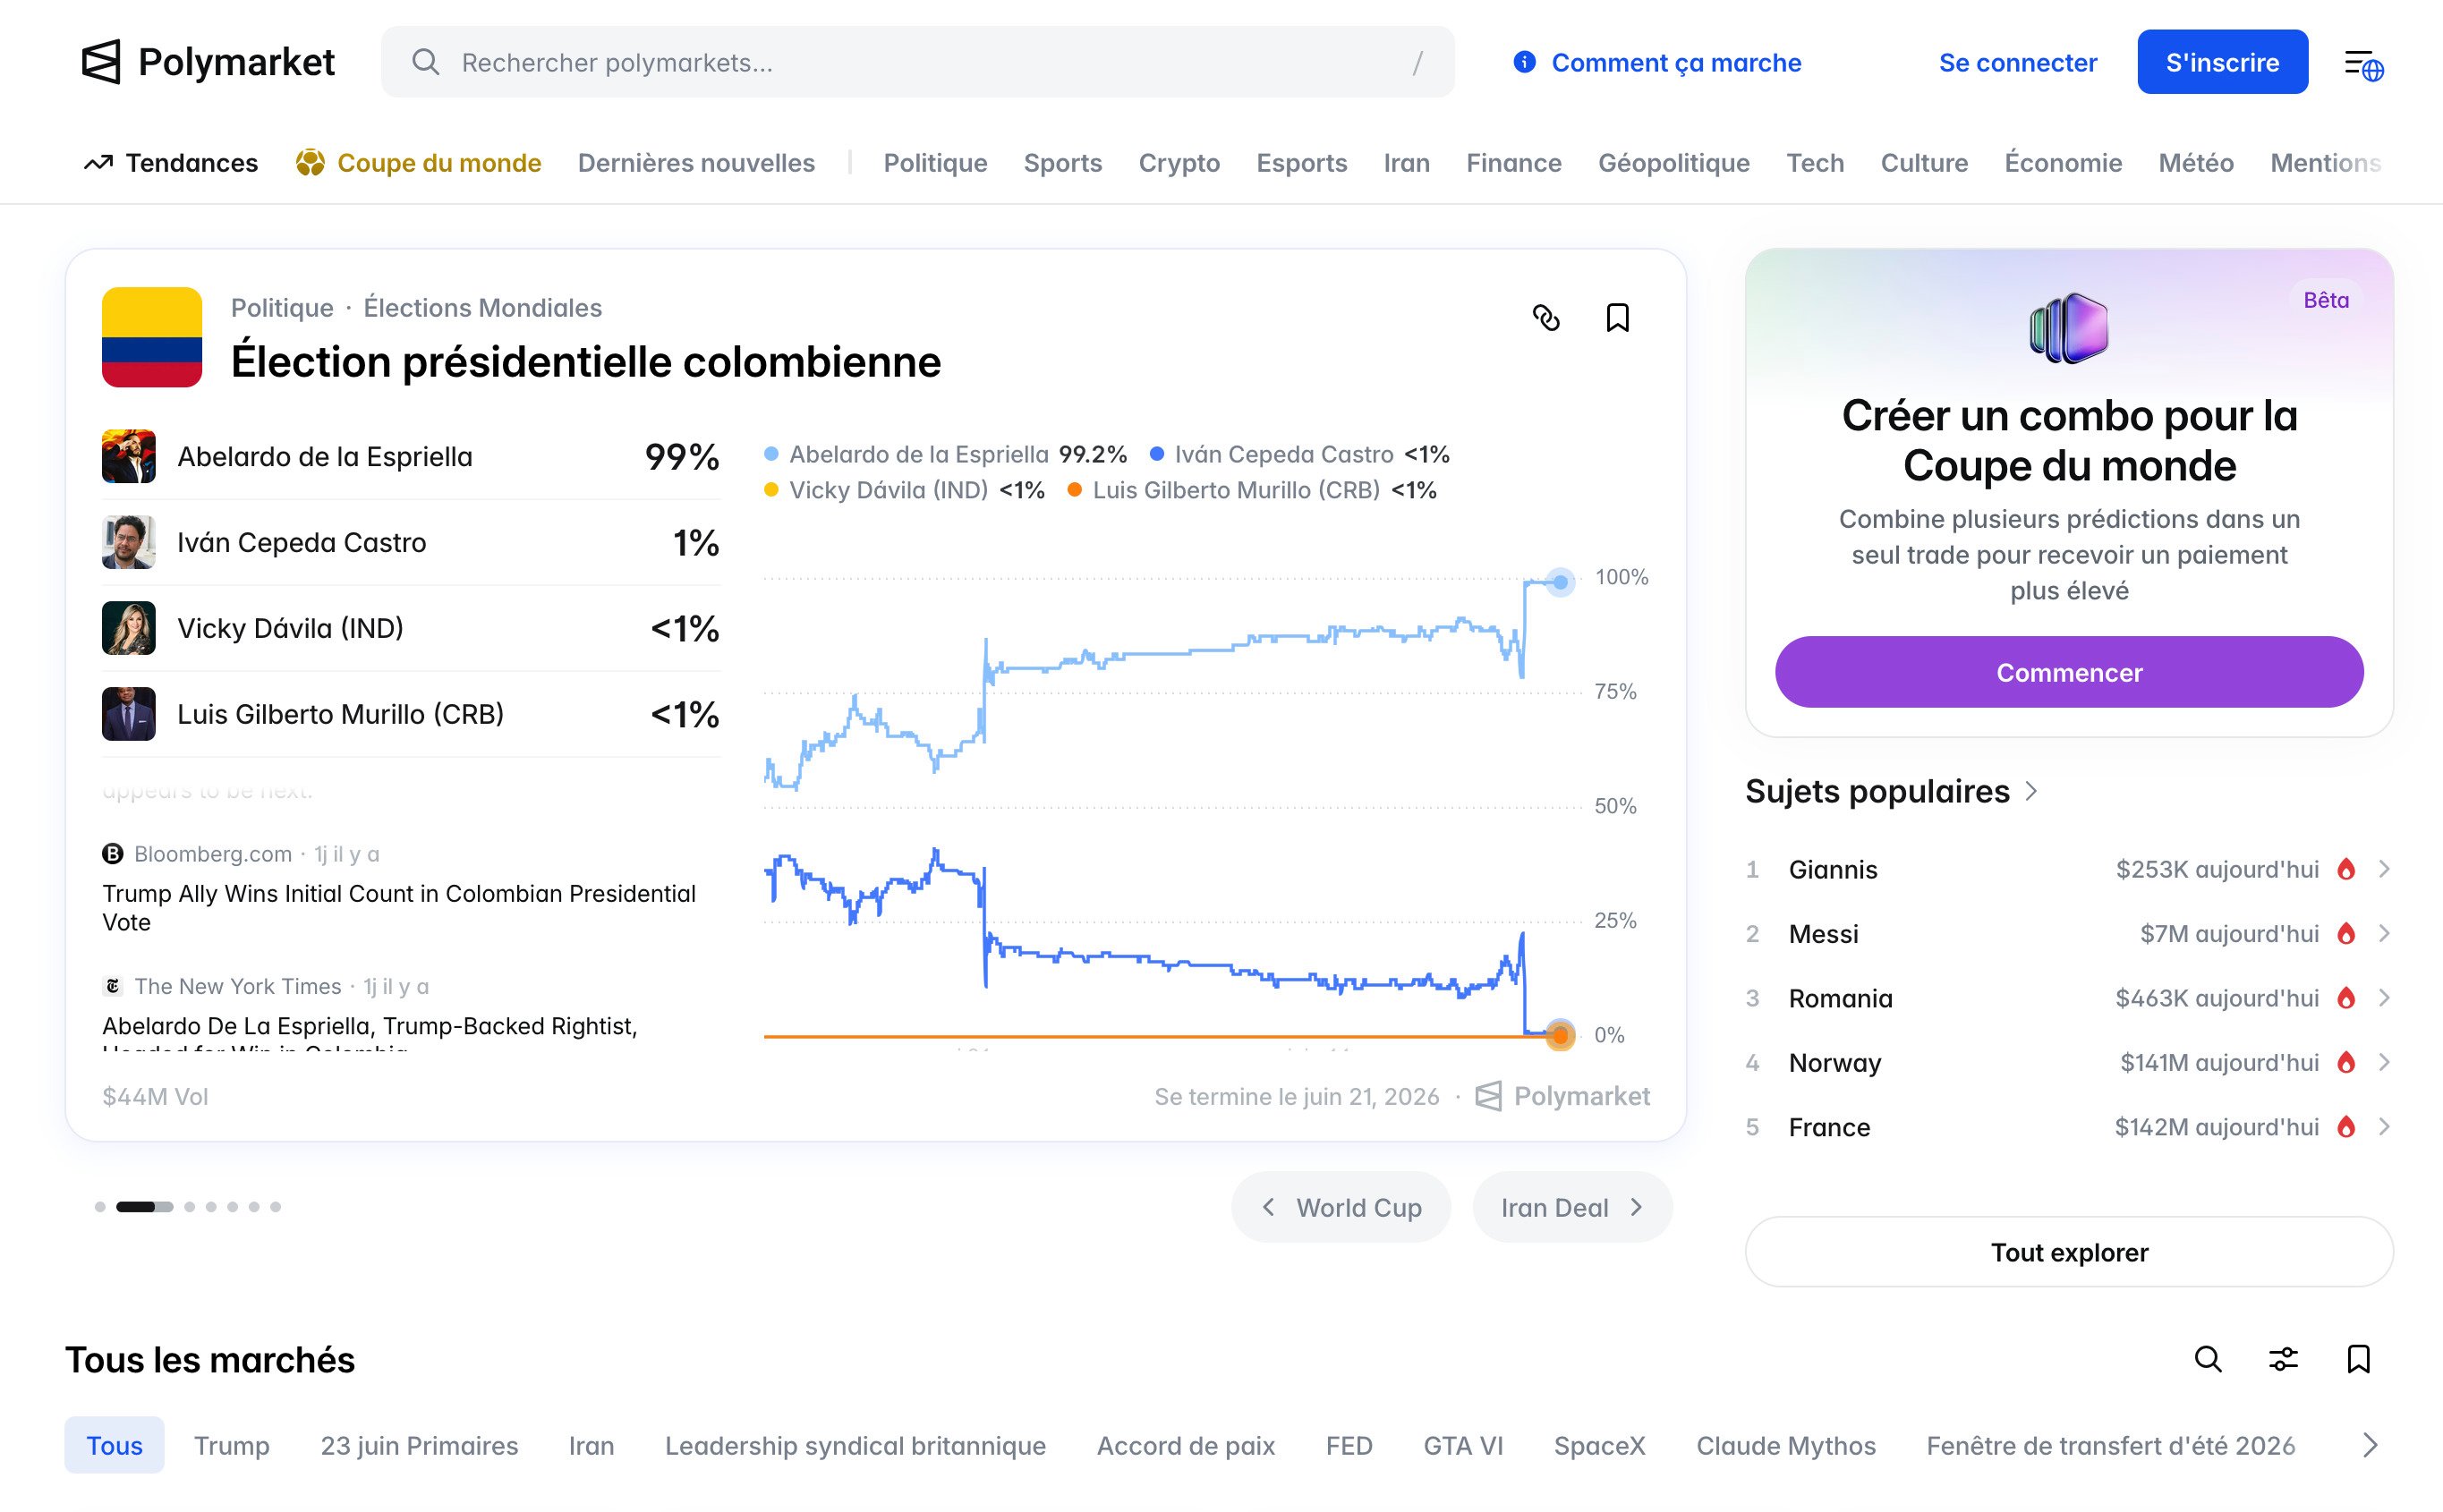Open France topic via its chevron
Viewport: 2443px width, 1512px height.
coord(2384,1127)
